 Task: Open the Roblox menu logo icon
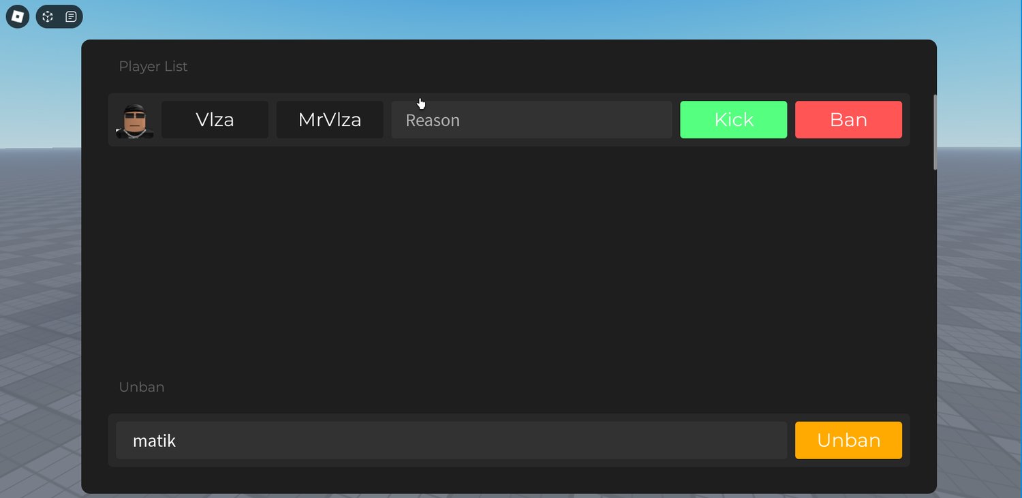pos(18,16)
